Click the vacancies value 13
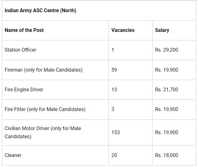Viewport: 198px width, 167px height. (x=114, y=90)
